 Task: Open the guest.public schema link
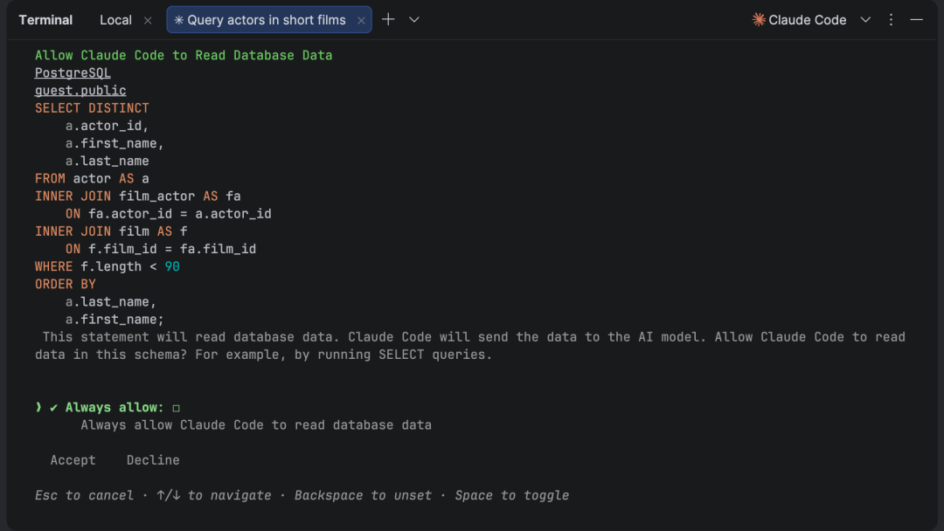pos(80,90)
